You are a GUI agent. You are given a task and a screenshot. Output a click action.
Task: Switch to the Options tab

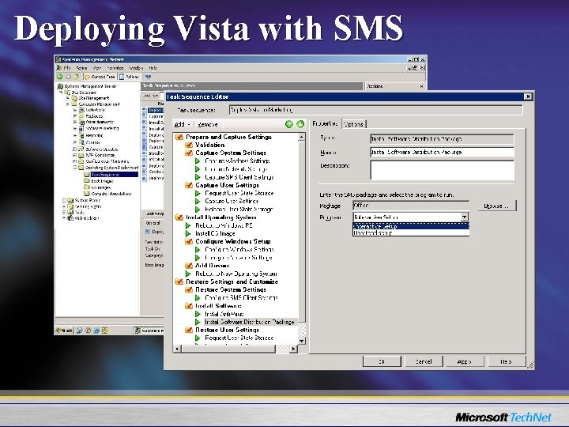click(x=354, y=124)
